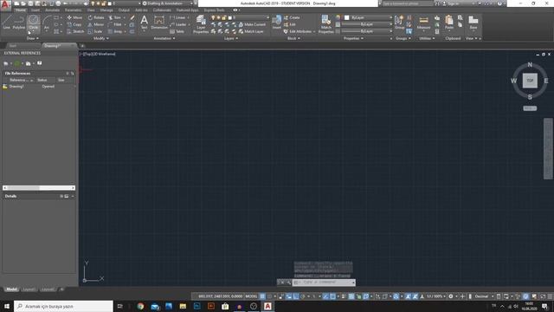Click the Array tool
This screenshot has width=554, height=312.
point(115,31)
